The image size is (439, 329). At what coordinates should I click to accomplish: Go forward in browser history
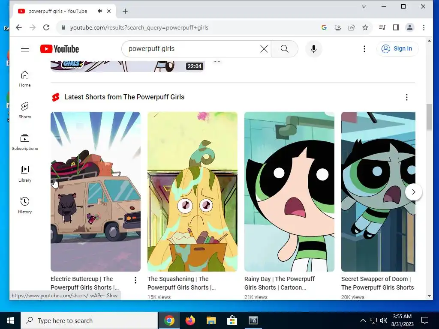click(33, 27)
